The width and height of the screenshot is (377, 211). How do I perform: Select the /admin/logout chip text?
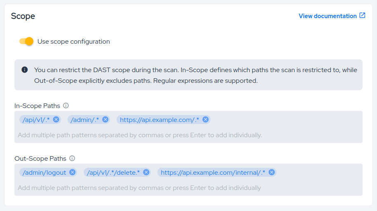(44, 173)
